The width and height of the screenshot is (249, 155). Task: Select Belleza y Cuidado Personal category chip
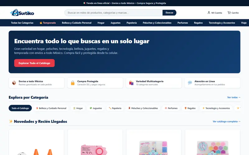pyautogui.click(x=51, y=108)
